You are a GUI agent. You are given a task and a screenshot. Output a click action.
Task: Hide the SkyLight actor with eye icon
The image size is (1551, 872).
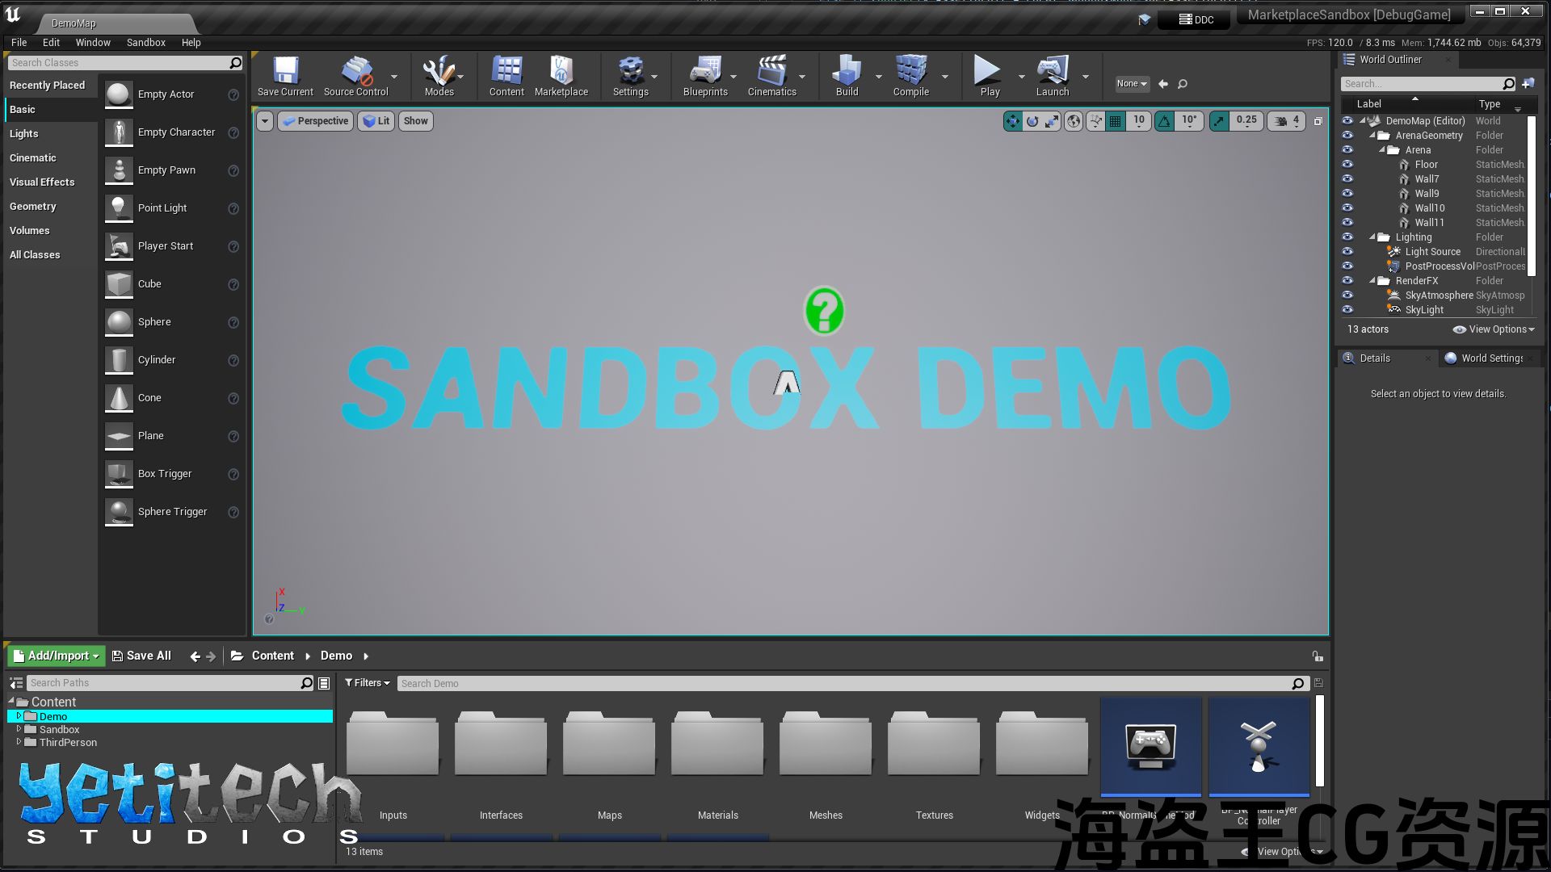(1347, 310)
